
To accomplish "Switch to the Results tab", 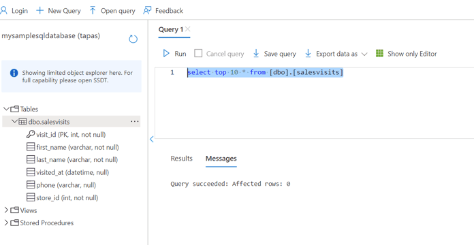I will pyautogui.click(x=181, y=159).
